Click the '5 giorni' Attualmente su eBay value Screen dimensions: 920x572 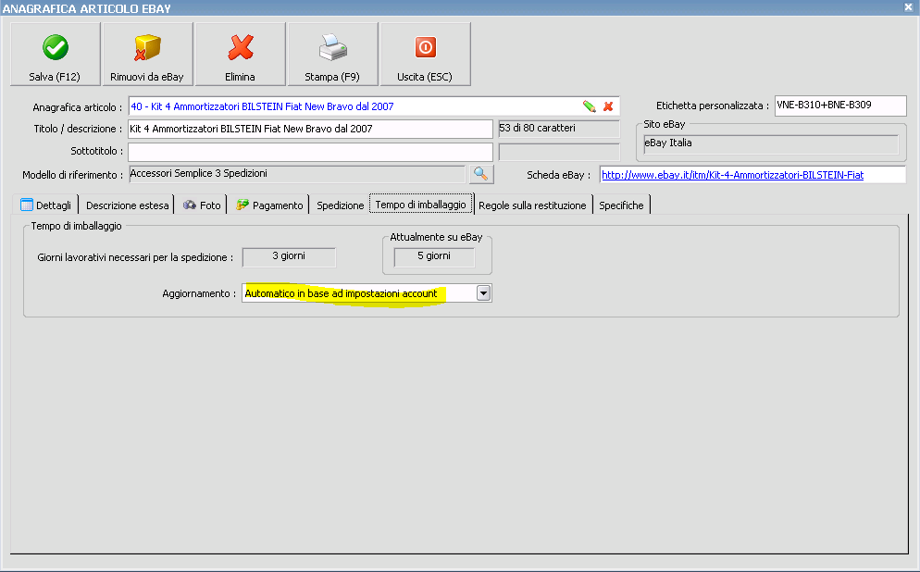pyautogui.click(x=434, y=257)
